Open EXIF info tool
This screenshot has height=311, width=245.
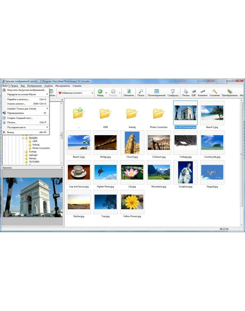coord(194,93)
